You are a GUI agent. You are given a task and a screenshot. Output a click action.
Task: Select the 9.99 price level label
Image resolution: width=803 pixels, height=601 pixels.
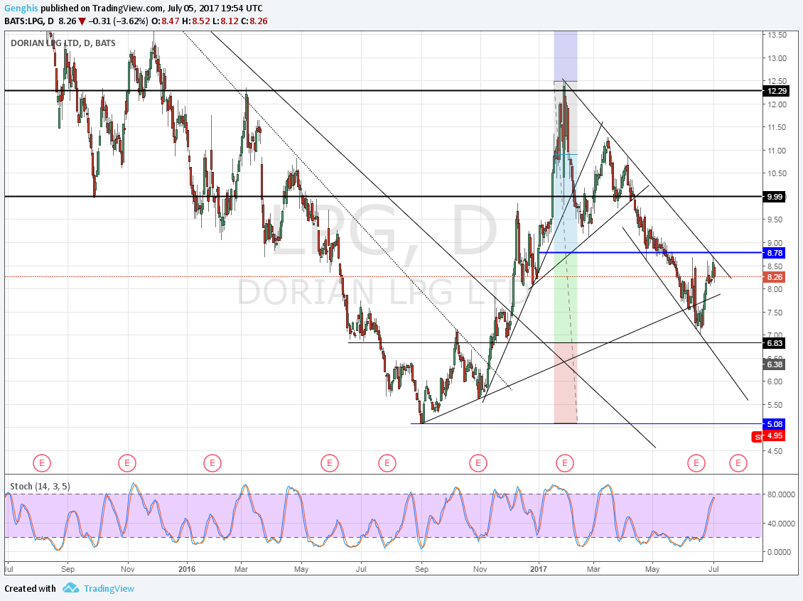pos(775,197)
